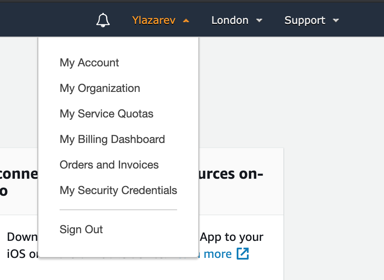Viewport: 384px width, 280px height.
Task: Click the external link icon beside 'more'
Action: click(x=243, y=254)
